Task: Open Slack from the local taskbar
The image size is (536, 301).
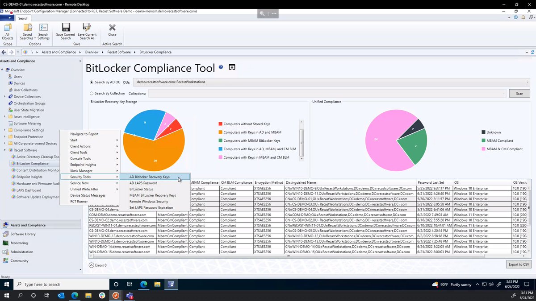Action: coord(102,296)
